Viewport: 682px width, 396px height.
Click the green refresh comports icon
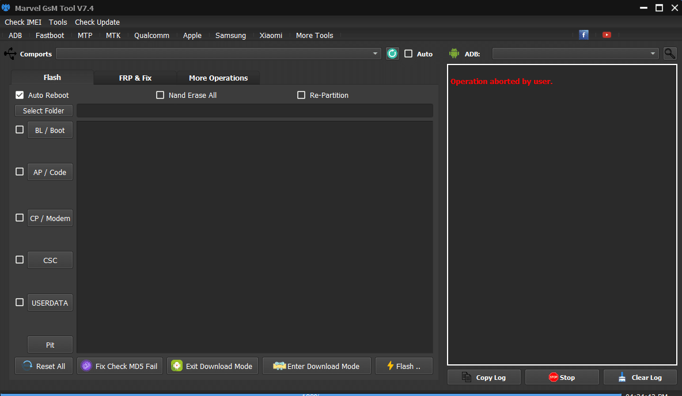pos(392,54)
